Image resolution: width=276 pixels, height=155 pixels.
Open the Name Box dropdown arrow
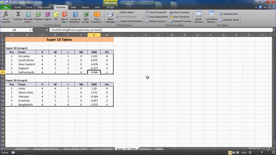(x=30, y=30)
